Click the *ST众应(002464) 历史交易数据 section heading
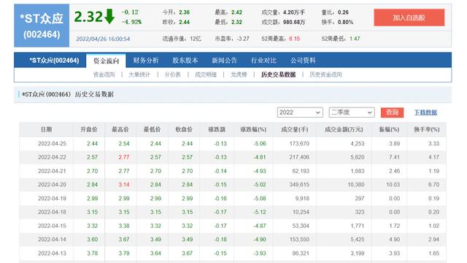467x263 pixels. coord(68,94)
